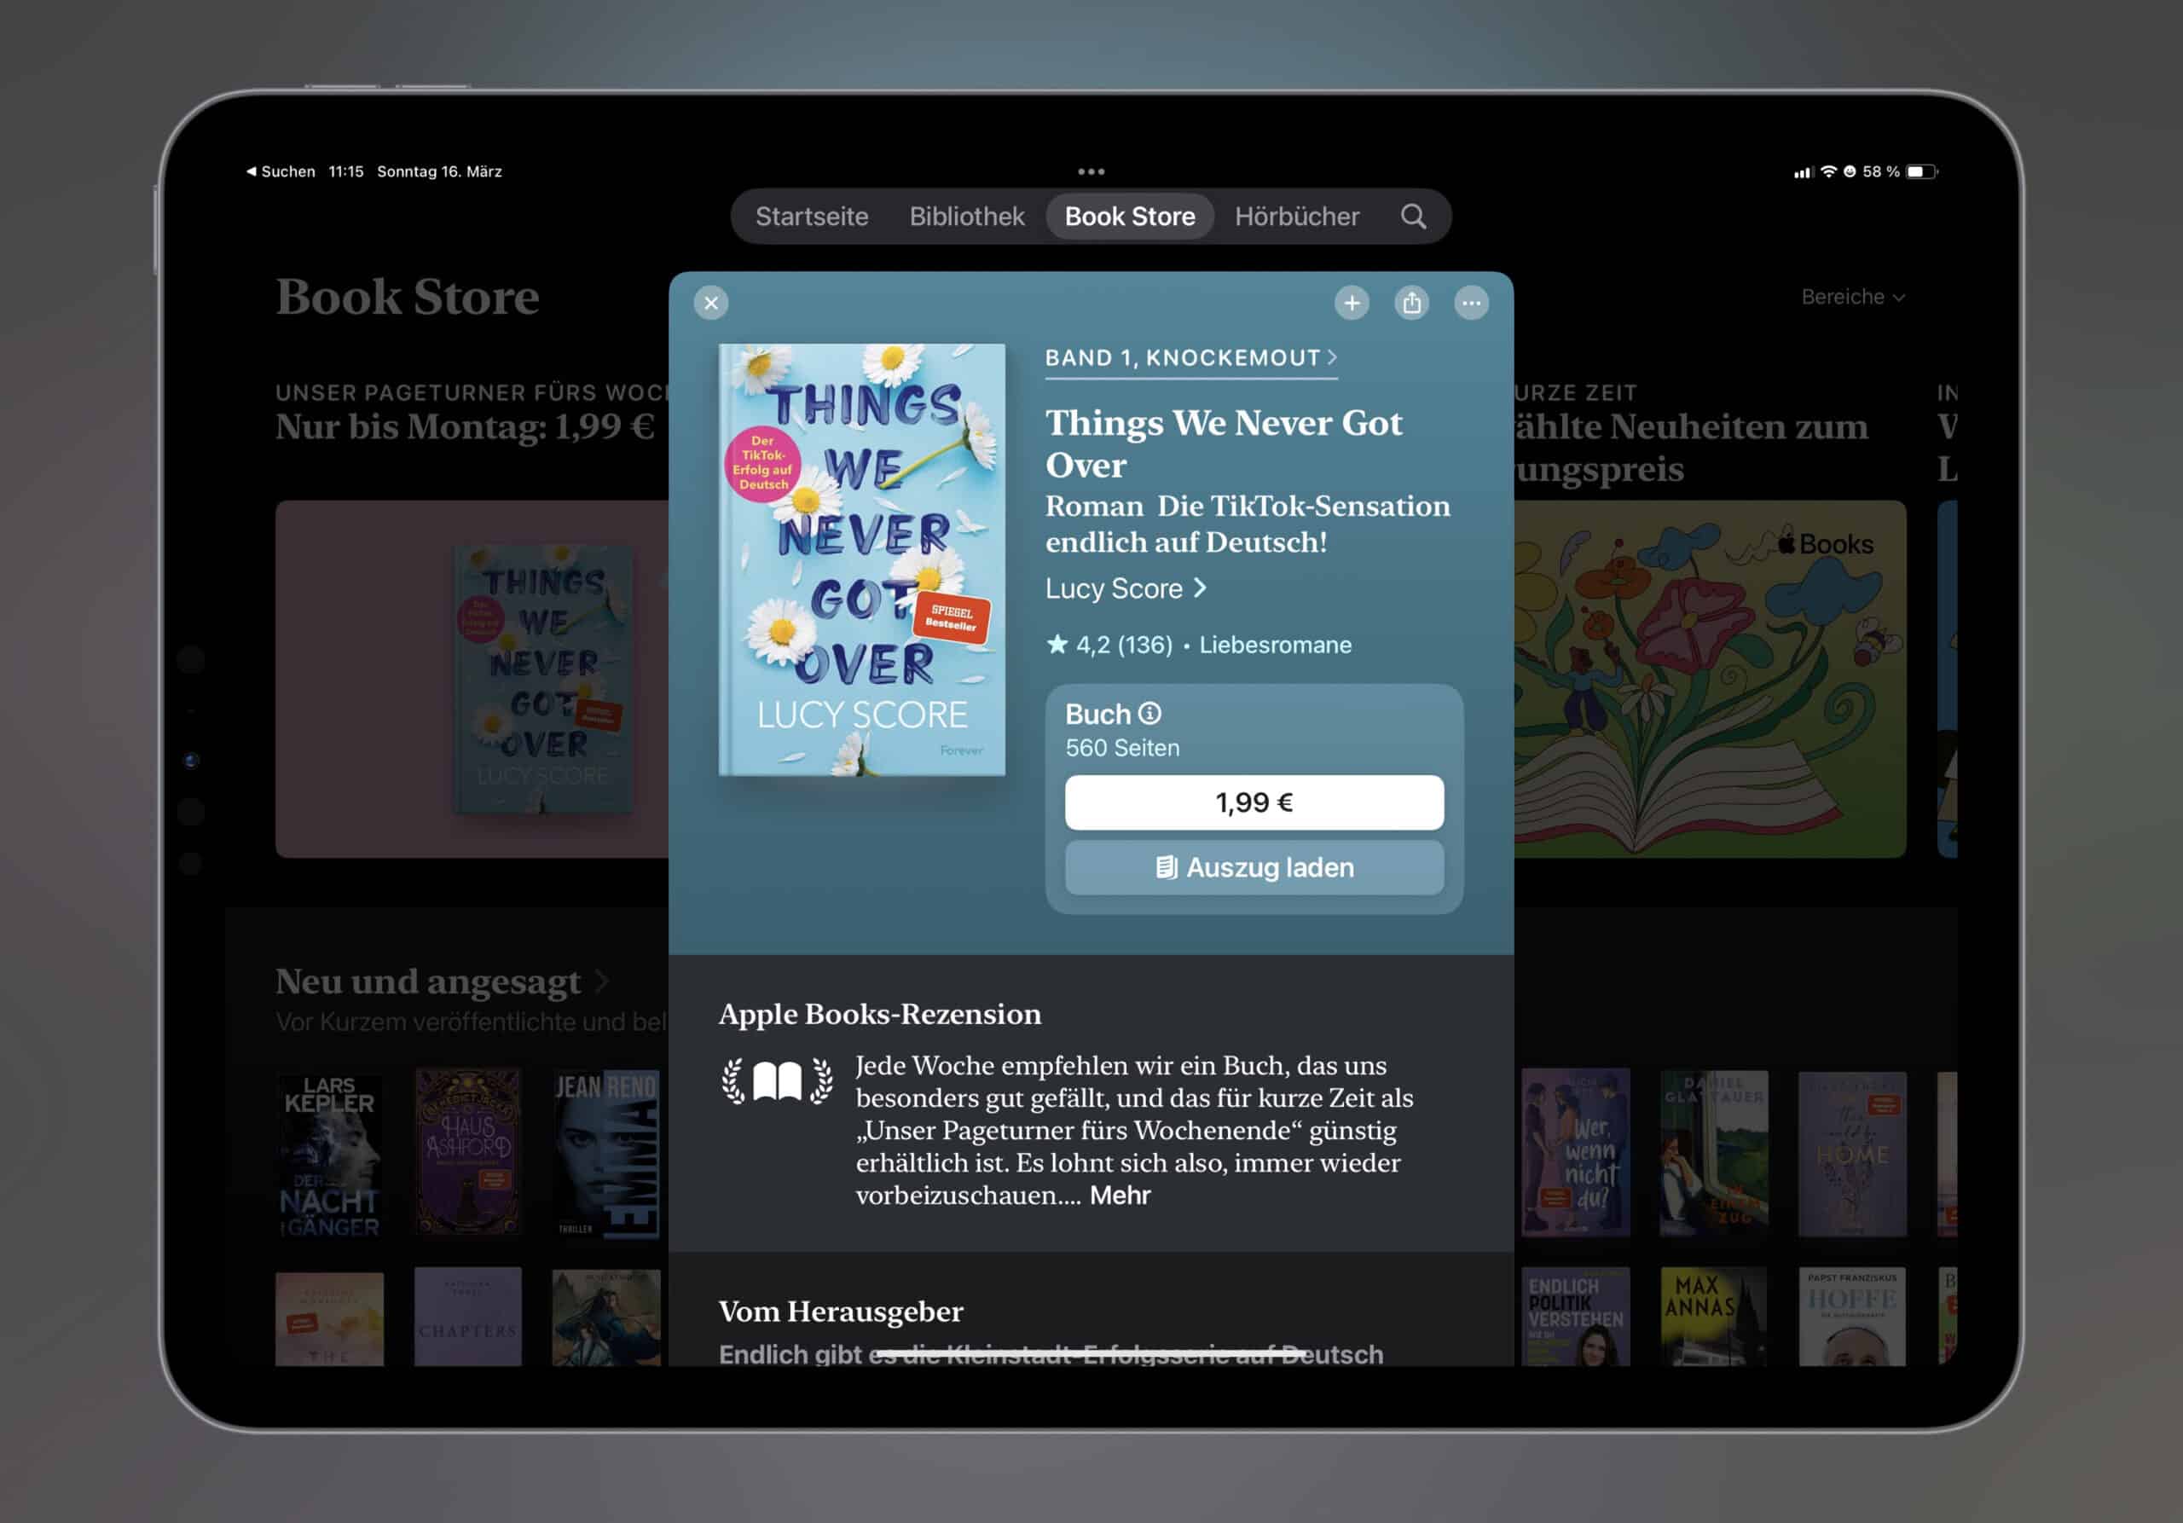The image size is (2183, 1523).
Task: Close the book detail popup
Action: [x=711, y=304]
